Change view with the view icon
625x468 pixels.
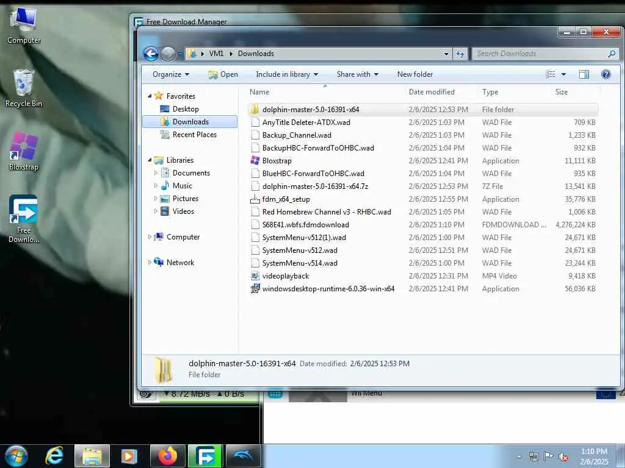click(551, 74)
